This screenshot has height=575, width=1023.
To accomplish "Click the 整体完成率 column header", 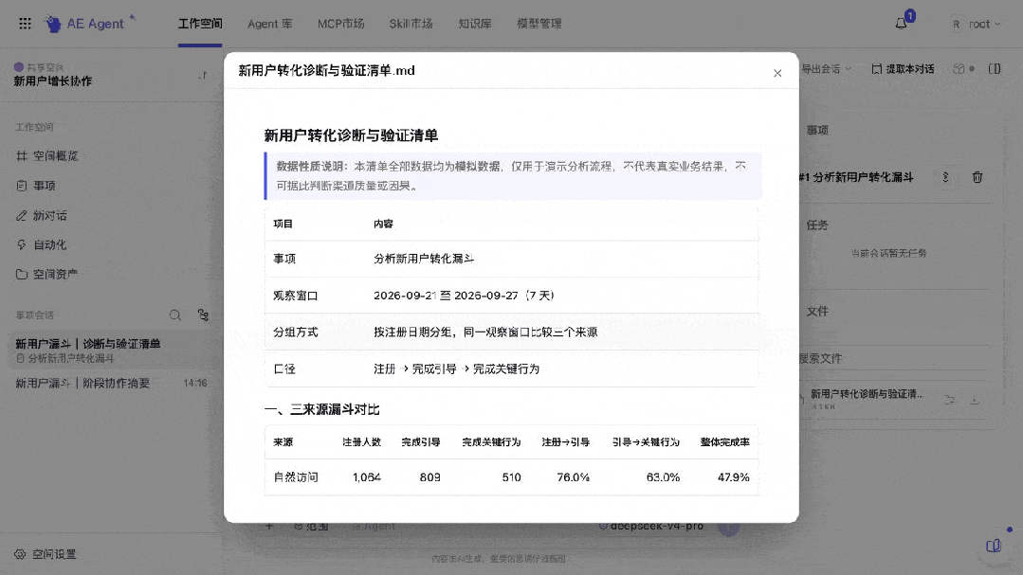I will 725,442.
